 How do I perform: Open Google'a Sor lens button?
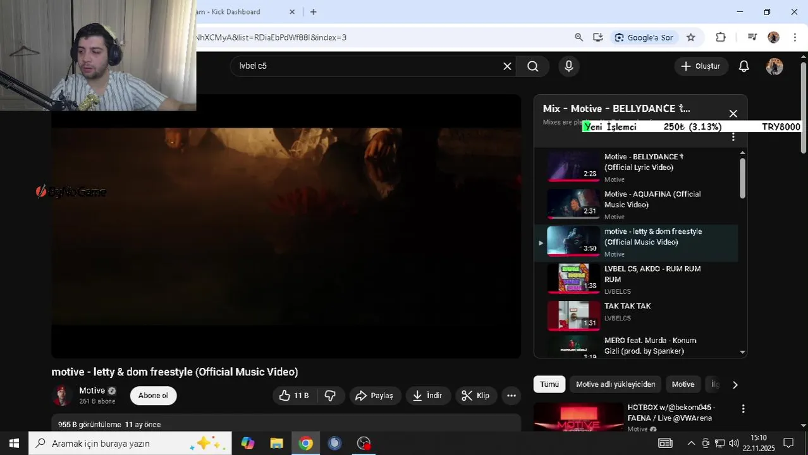click(644, 37)
